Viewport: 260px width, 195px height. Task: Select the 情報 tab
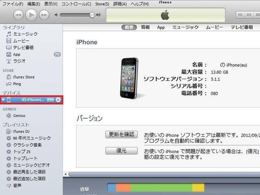coord(145,27)
